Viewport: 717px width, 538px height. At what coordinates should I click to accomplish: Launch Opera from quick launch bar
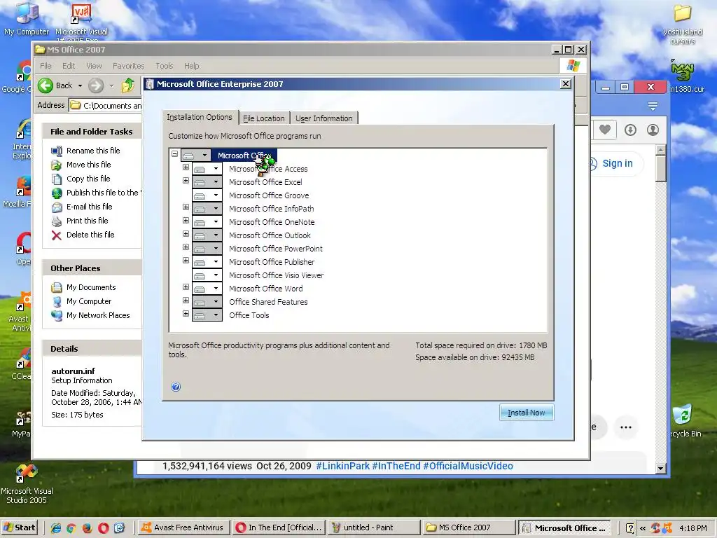pyautogui.click(x=104, y=528)
